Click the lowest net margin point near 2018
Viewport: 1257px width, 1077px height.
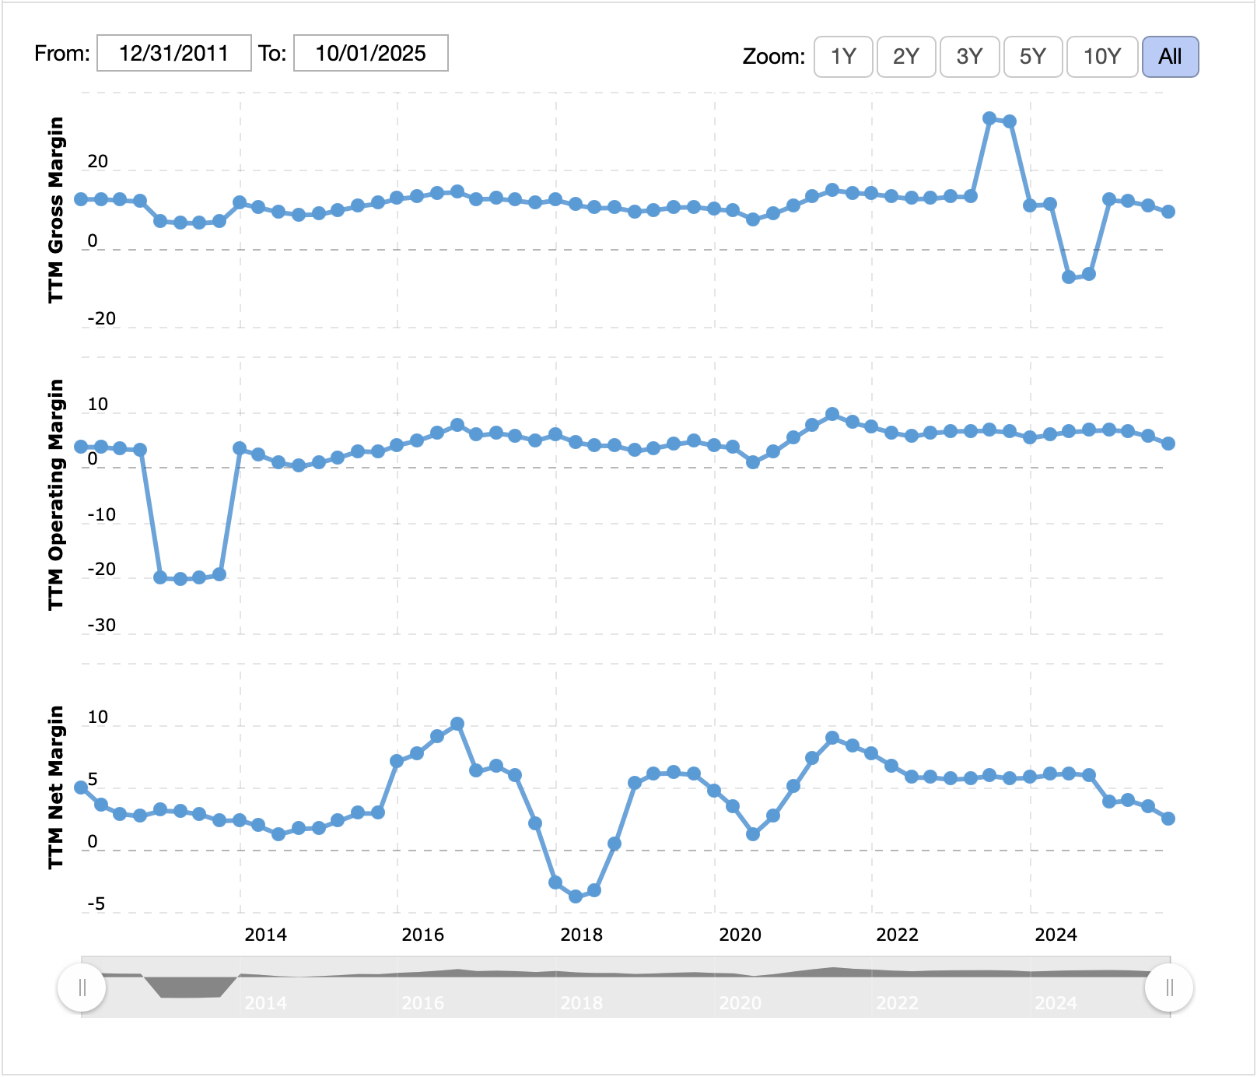[576, 896]
